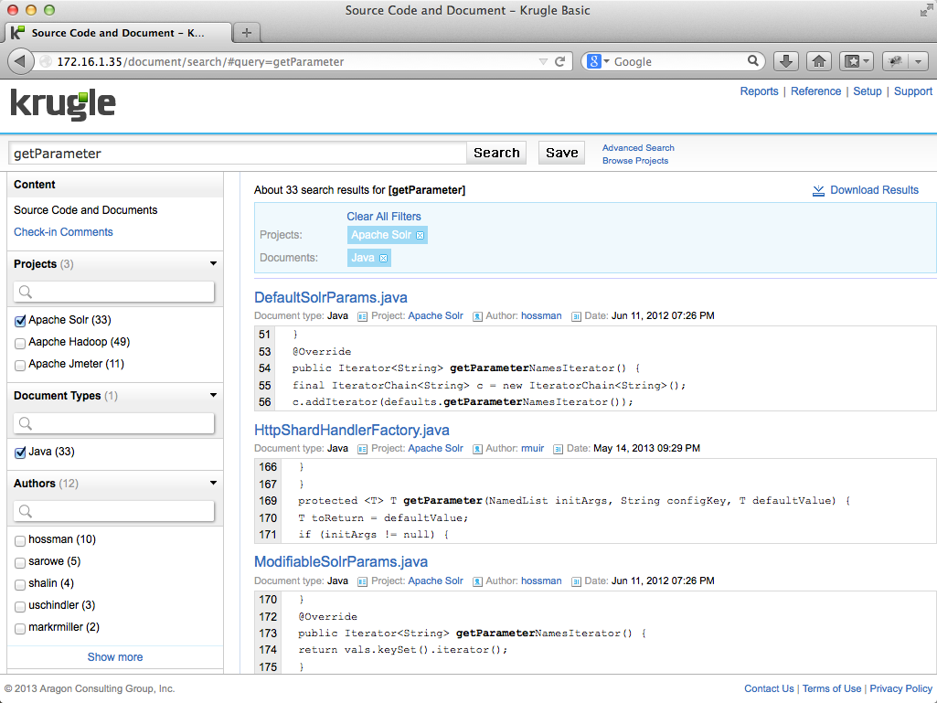Open Setup from top menu

868,91
